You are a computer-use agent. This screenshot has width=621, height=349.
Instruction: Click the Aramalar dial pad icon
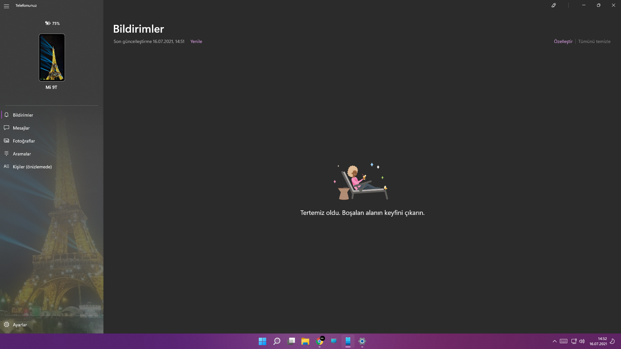pos(6,153)
